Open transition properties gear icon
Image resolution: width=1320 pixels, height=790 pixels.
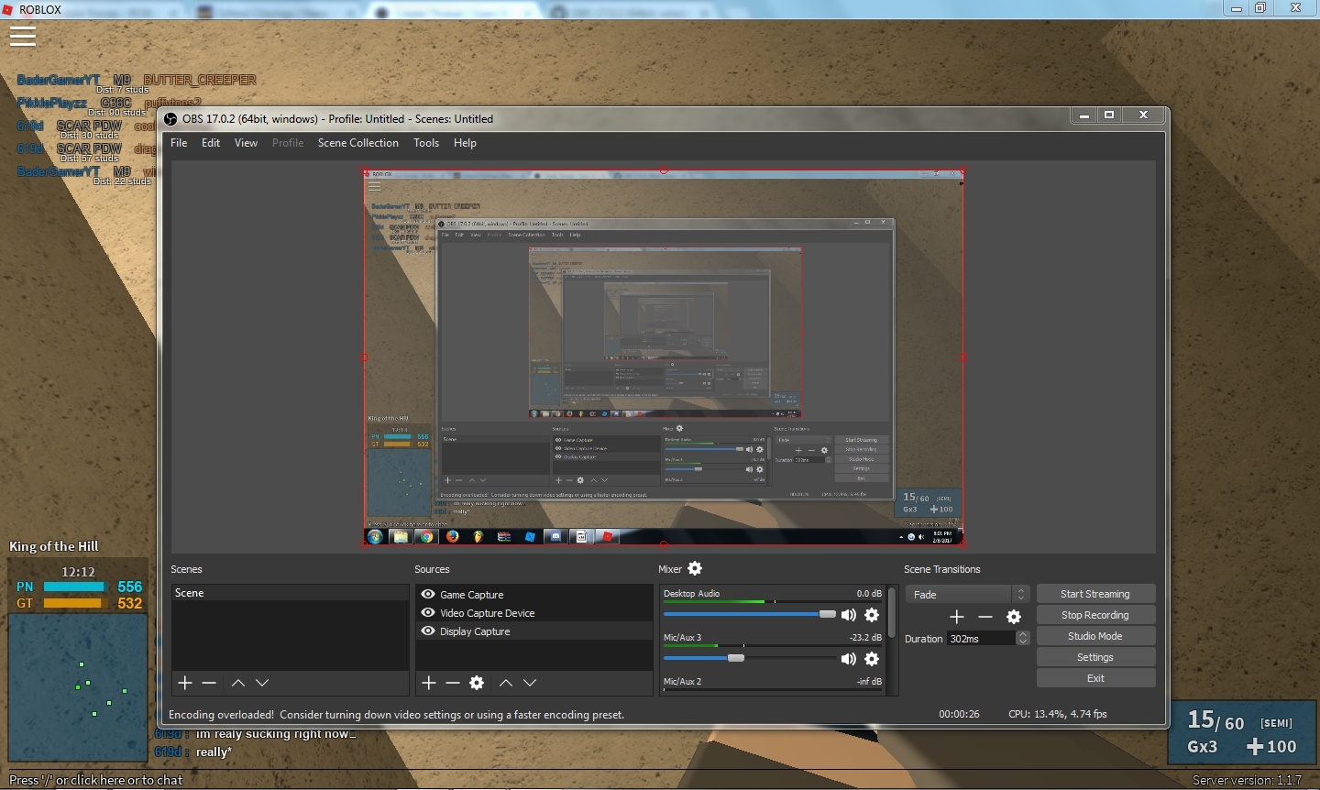pyautogui.click(x=1014, y=617)
